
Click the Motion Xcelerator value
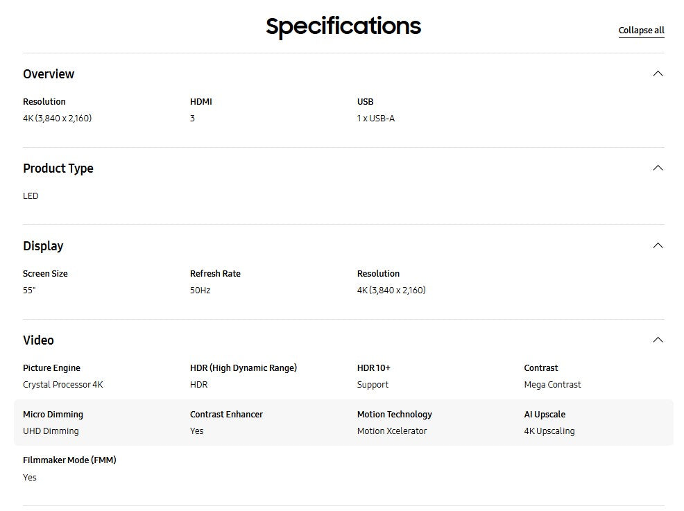point(392,431)
